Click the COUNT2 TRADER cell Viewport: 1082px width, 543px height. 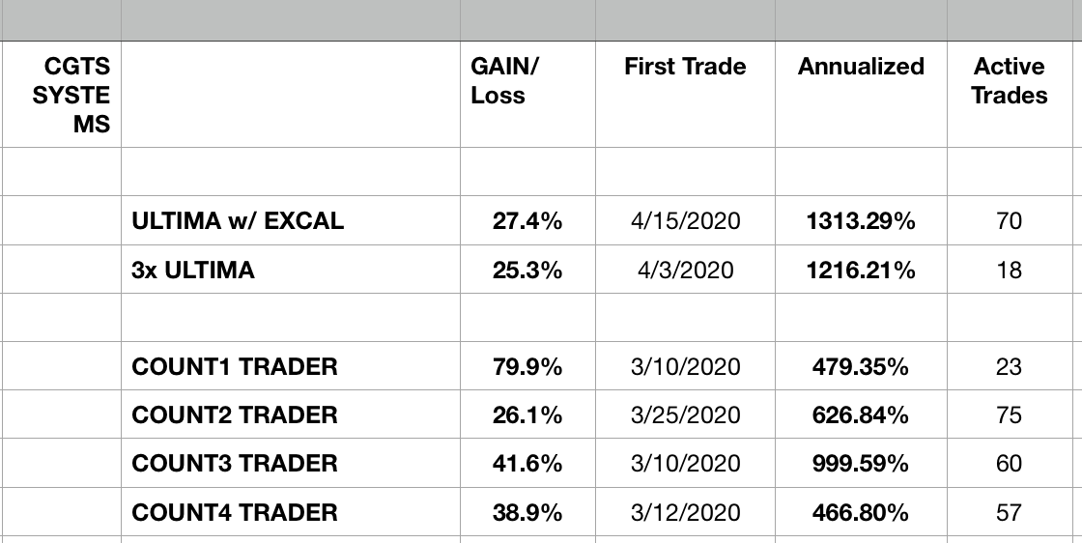click(235, 415)
